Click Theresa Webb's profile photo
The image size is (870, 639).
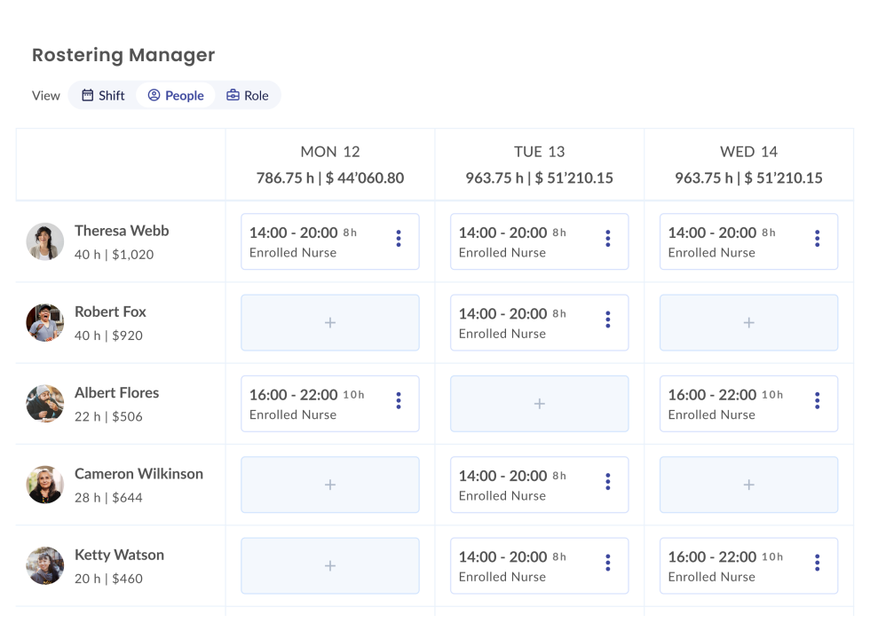[x=45, y=241]
